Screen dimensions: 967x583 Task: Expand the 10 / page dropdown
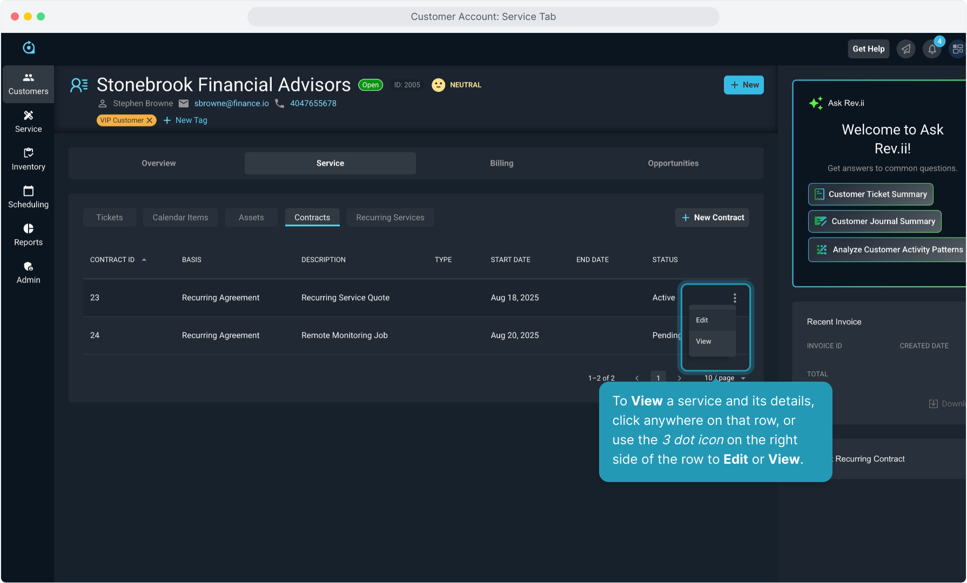(725, 378)
